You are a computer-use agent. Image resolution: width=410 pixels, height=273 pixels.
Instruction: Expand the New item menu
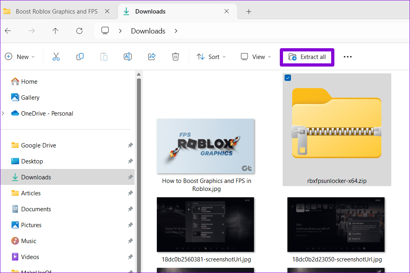click(20, 57)
